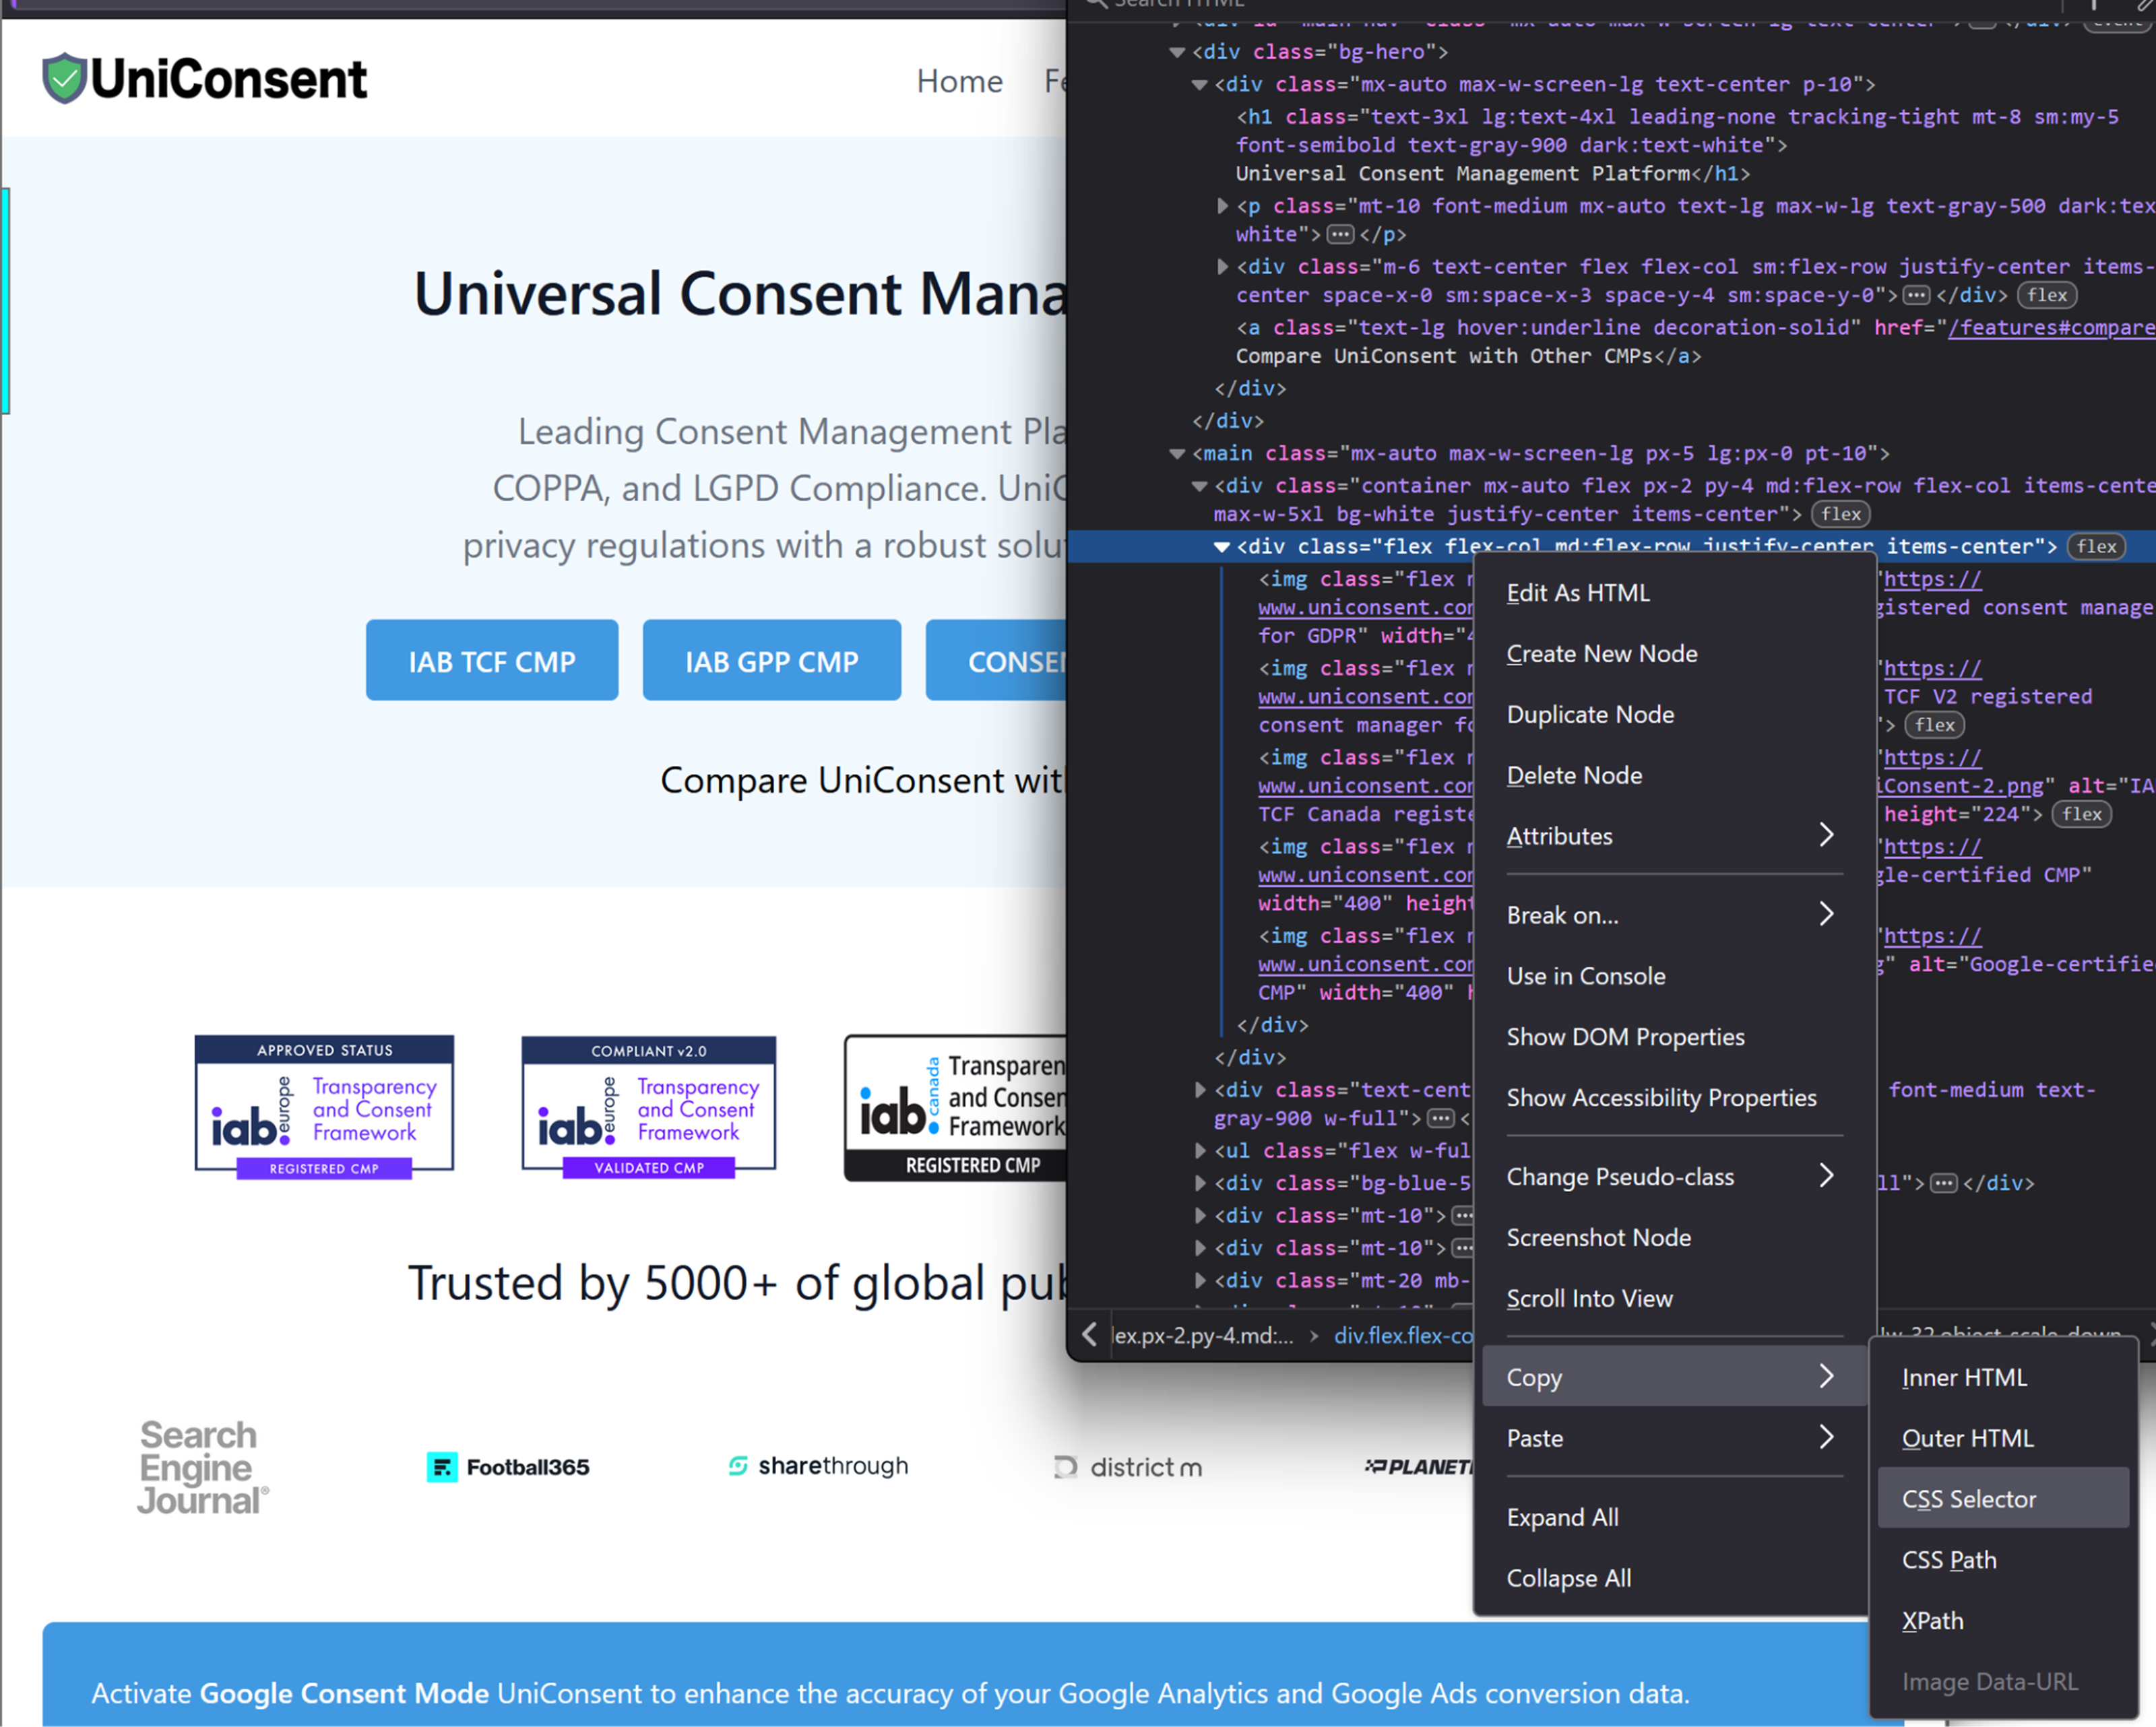The image size is (2156, 1727).
Task: Expand the p class="mt-10 font-medium" node
Action: pyautogui.click(x=1222, y=206)
